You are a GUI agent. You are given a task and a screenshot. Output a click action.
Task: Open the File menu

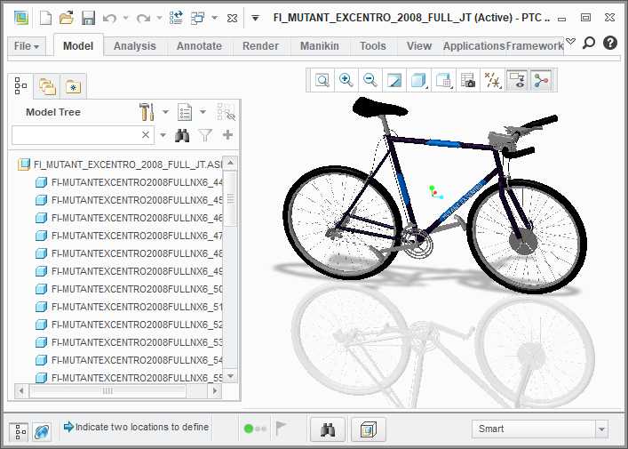[27, 46]
